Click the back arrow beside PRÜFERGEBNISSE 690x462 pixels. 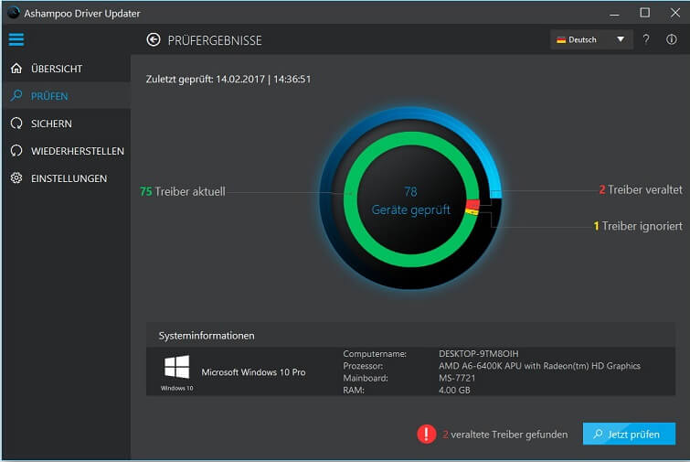click(154, 40)
